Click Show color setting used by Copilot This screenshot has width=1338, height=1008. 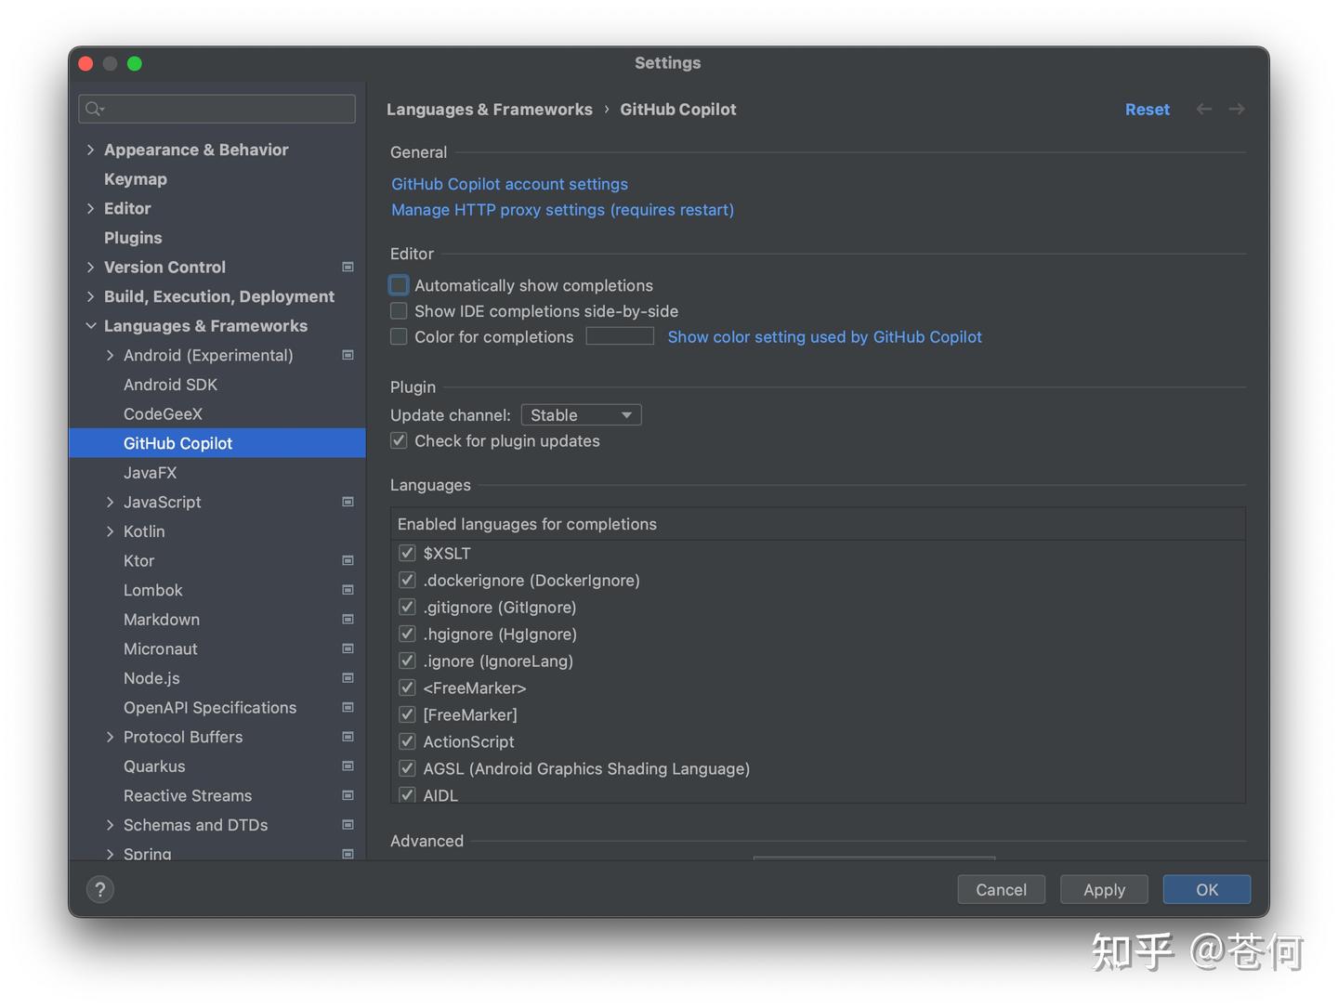coord(824,337)
